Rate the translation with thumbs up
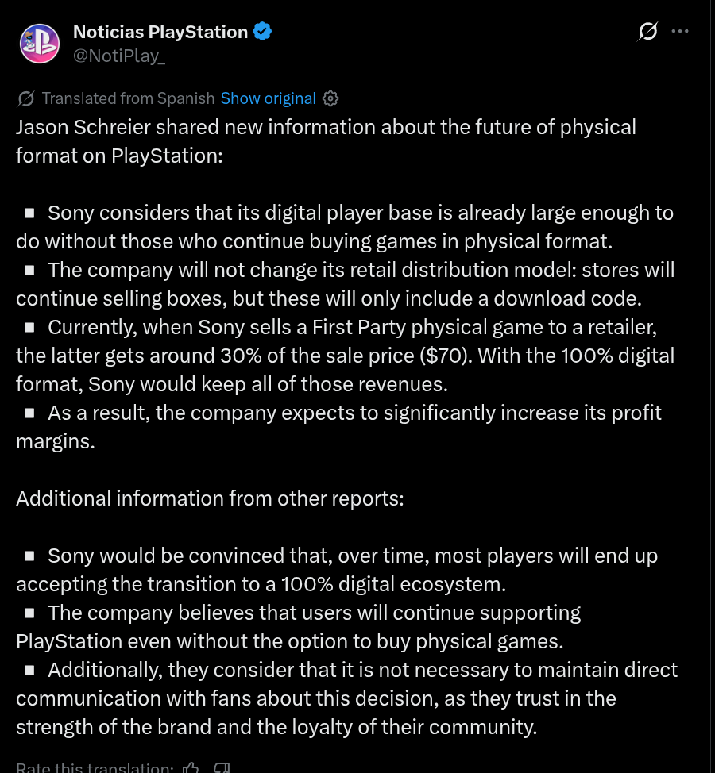 [x=191, y=767]
